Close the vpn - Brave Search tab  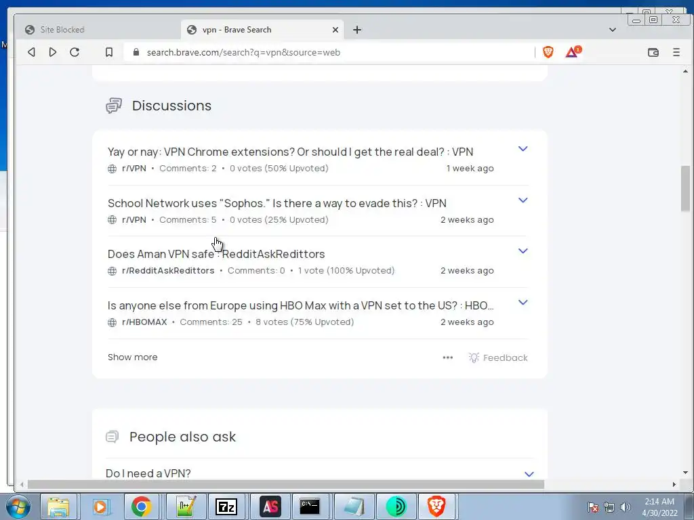click(x=335, y=30)
